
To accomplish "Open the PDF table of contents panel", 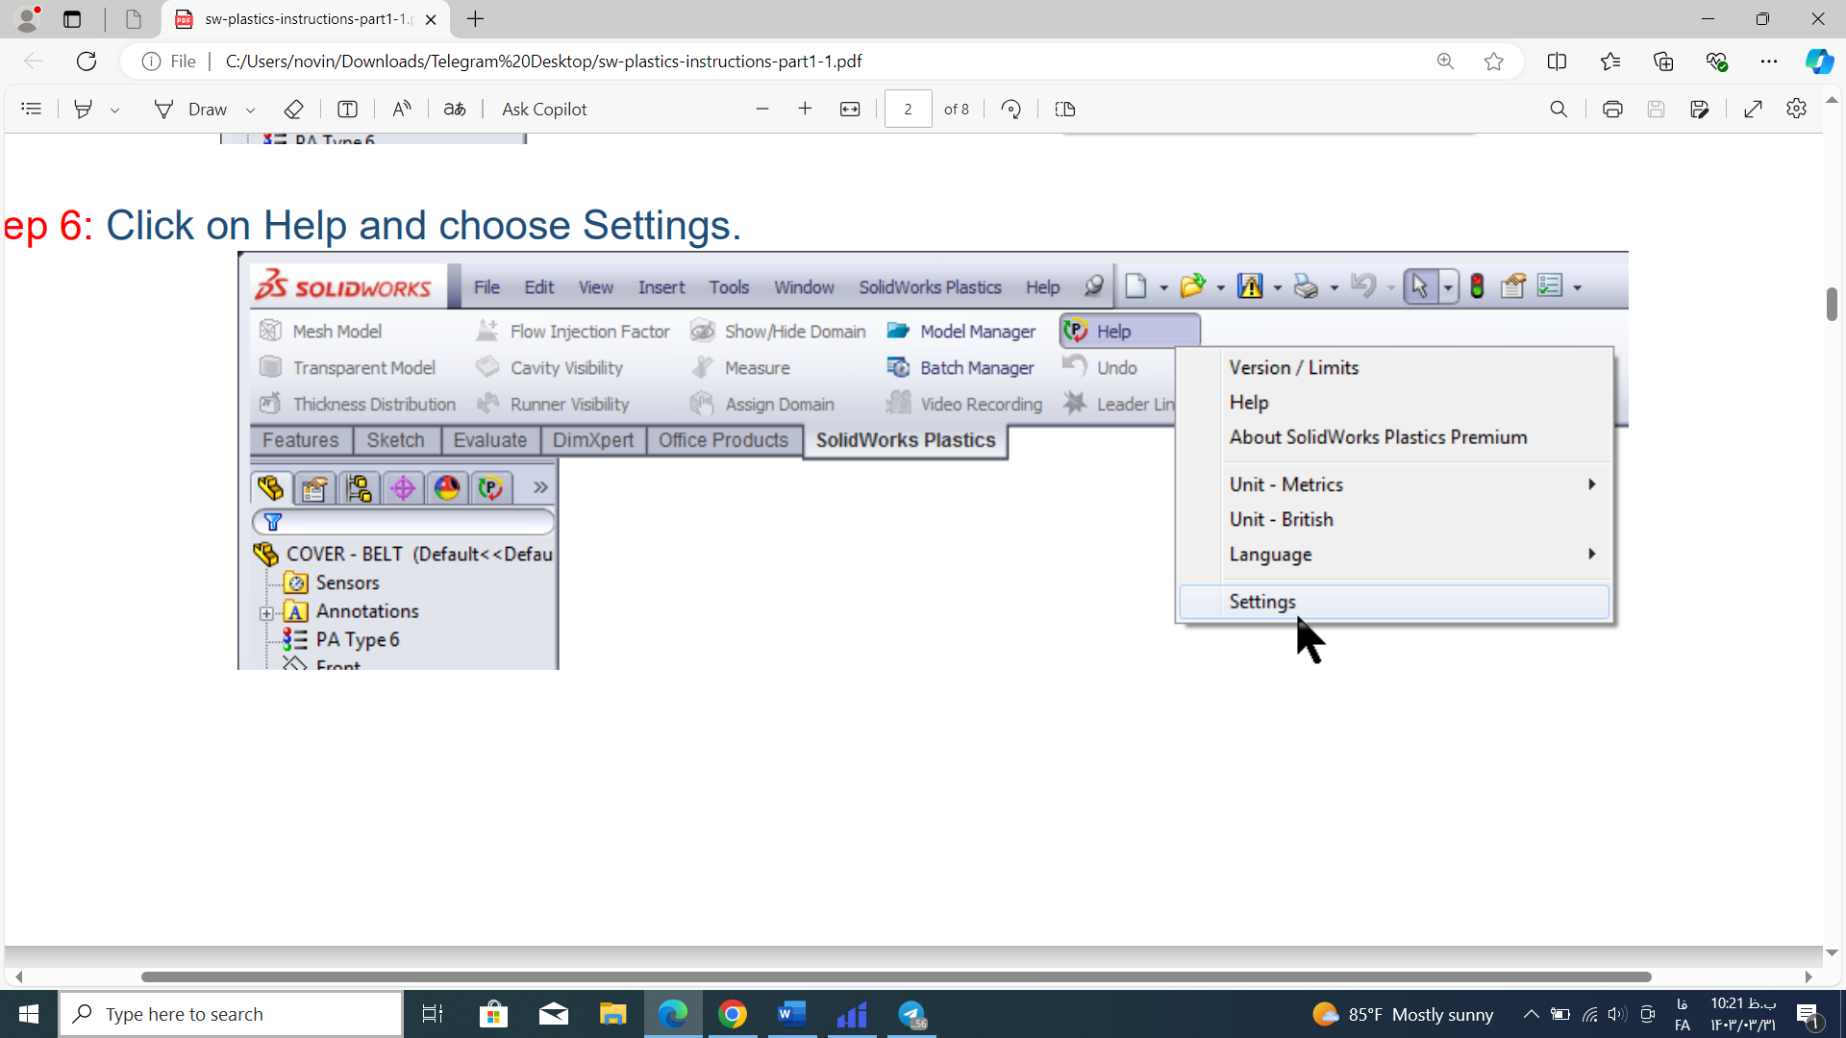I will tap(31, 109).
